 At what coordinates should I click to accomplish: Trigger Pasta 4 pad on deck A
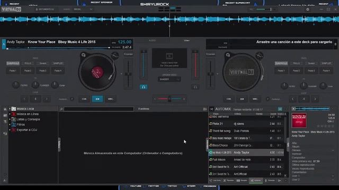[58, 71]
